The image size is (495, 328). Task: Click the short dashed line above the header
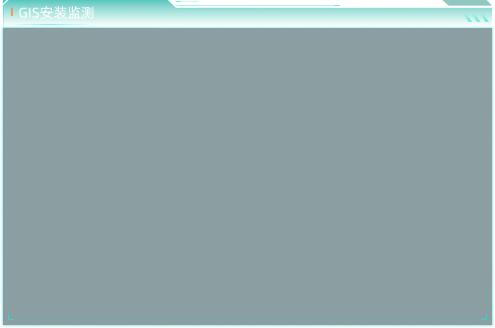[x=187, y=2]
